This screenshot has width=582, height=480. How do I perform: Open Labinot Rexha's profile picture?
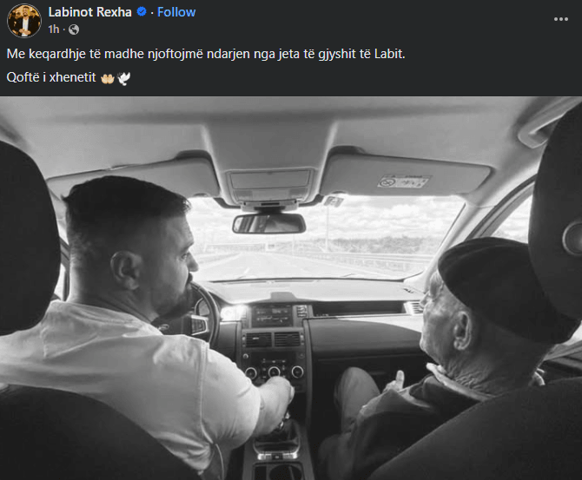[x=24, y=21]
